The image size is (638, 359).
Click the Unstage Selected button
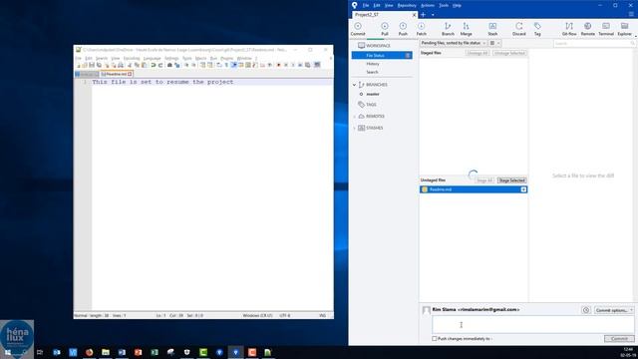pos(509,53)
